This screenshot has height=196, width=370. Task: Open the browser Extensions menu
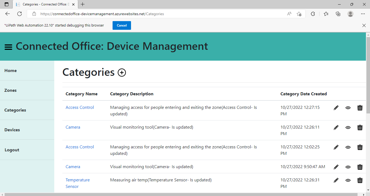click(x=313, y=14)
